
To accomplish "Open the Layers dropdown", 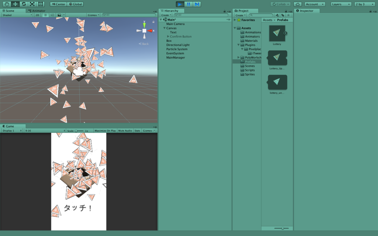I will point(341,4).
